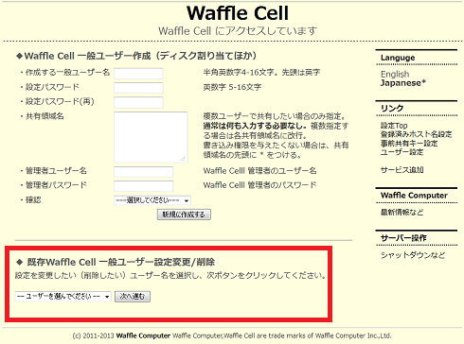The width and height of the screenshot is (464, 344).
Task: Select the Japanese language link
Action: [403, 83]
